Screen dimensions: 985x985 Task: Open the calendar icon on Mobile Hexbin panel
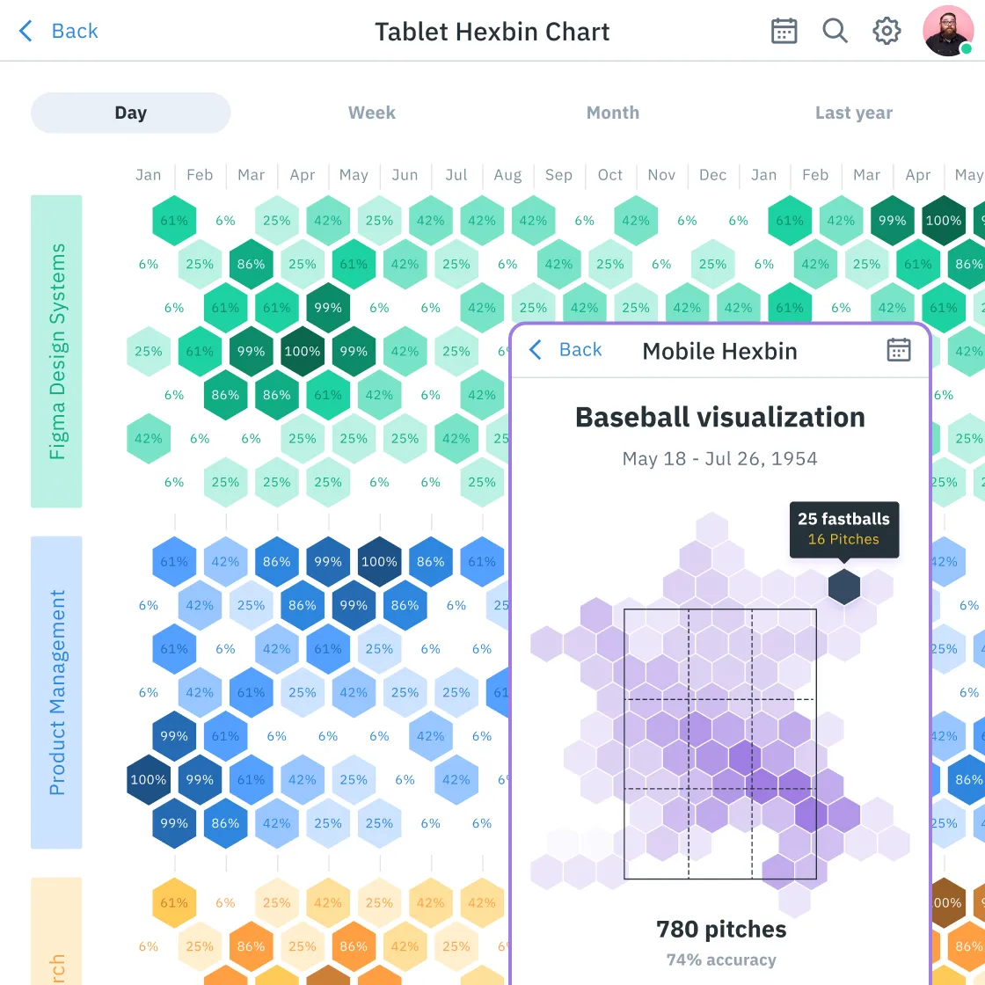pos(898,350)
